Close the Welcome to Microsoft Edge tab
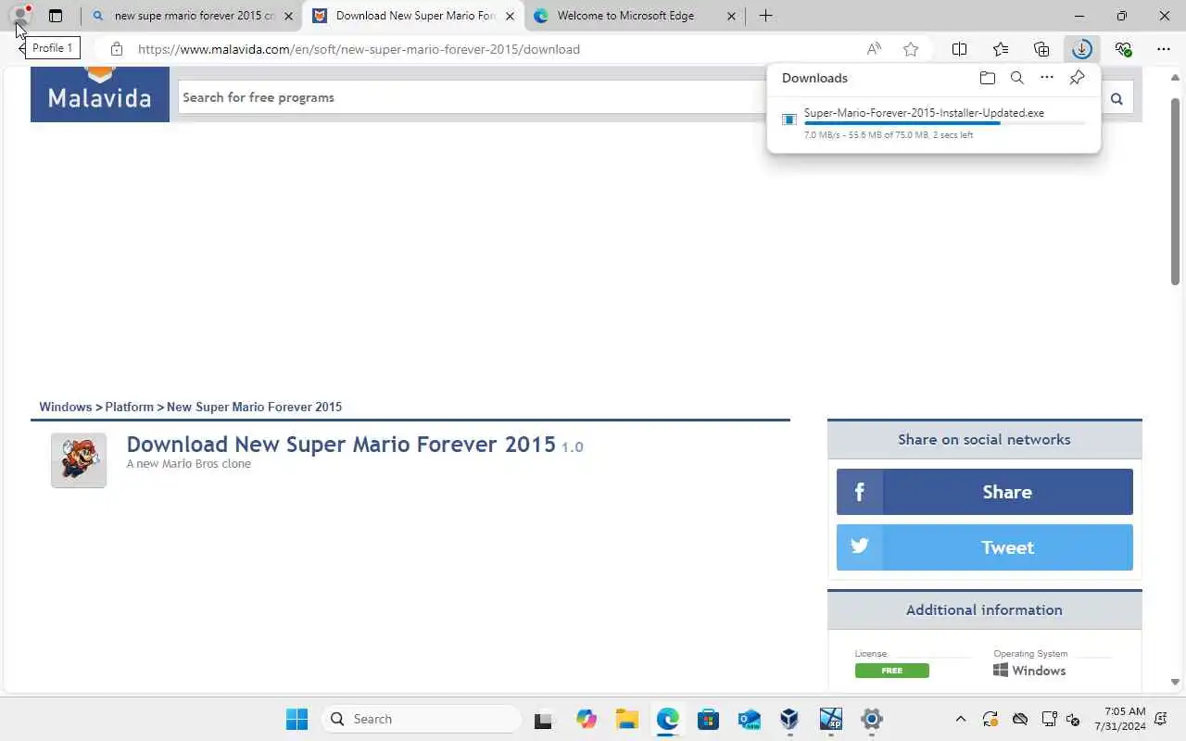 731,16
